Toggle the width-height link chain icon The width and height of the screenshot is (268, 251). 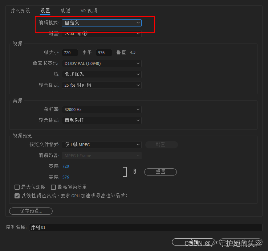135,172
